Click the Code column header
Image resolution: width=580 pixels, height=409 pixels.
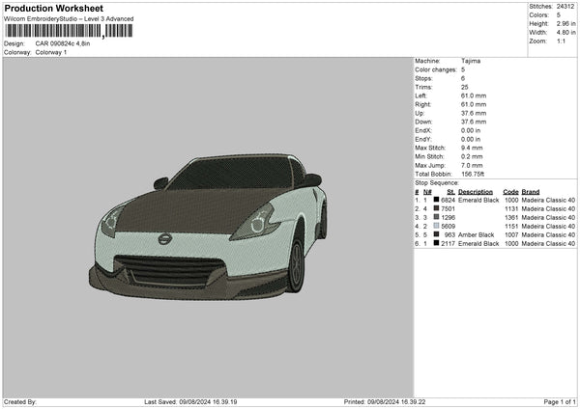(x=511, y=191)
